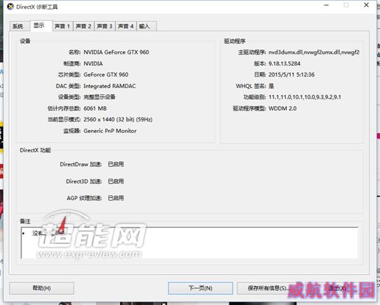
Task: Click main driver nvd3dumx.dll text
Action: coord(314,52)
